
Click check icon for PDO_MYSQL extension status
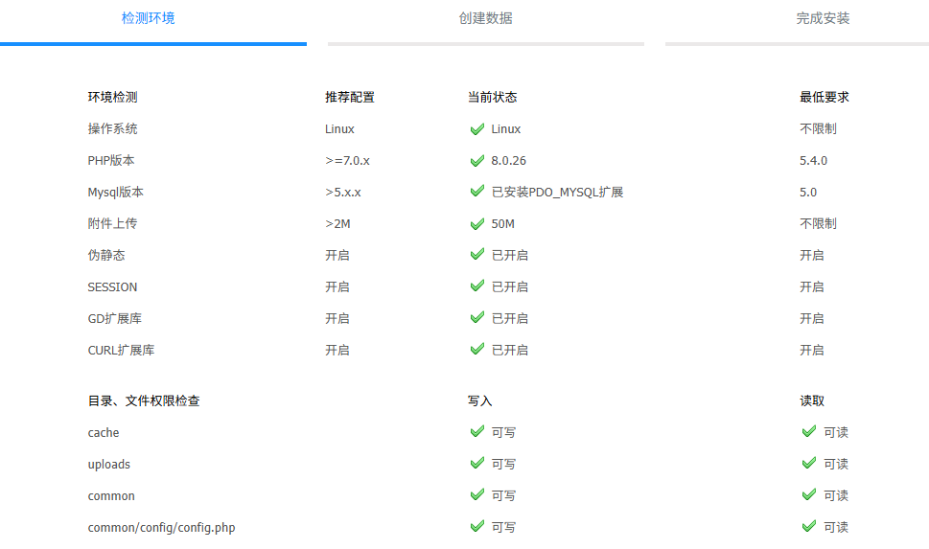[x=476, y=192]
